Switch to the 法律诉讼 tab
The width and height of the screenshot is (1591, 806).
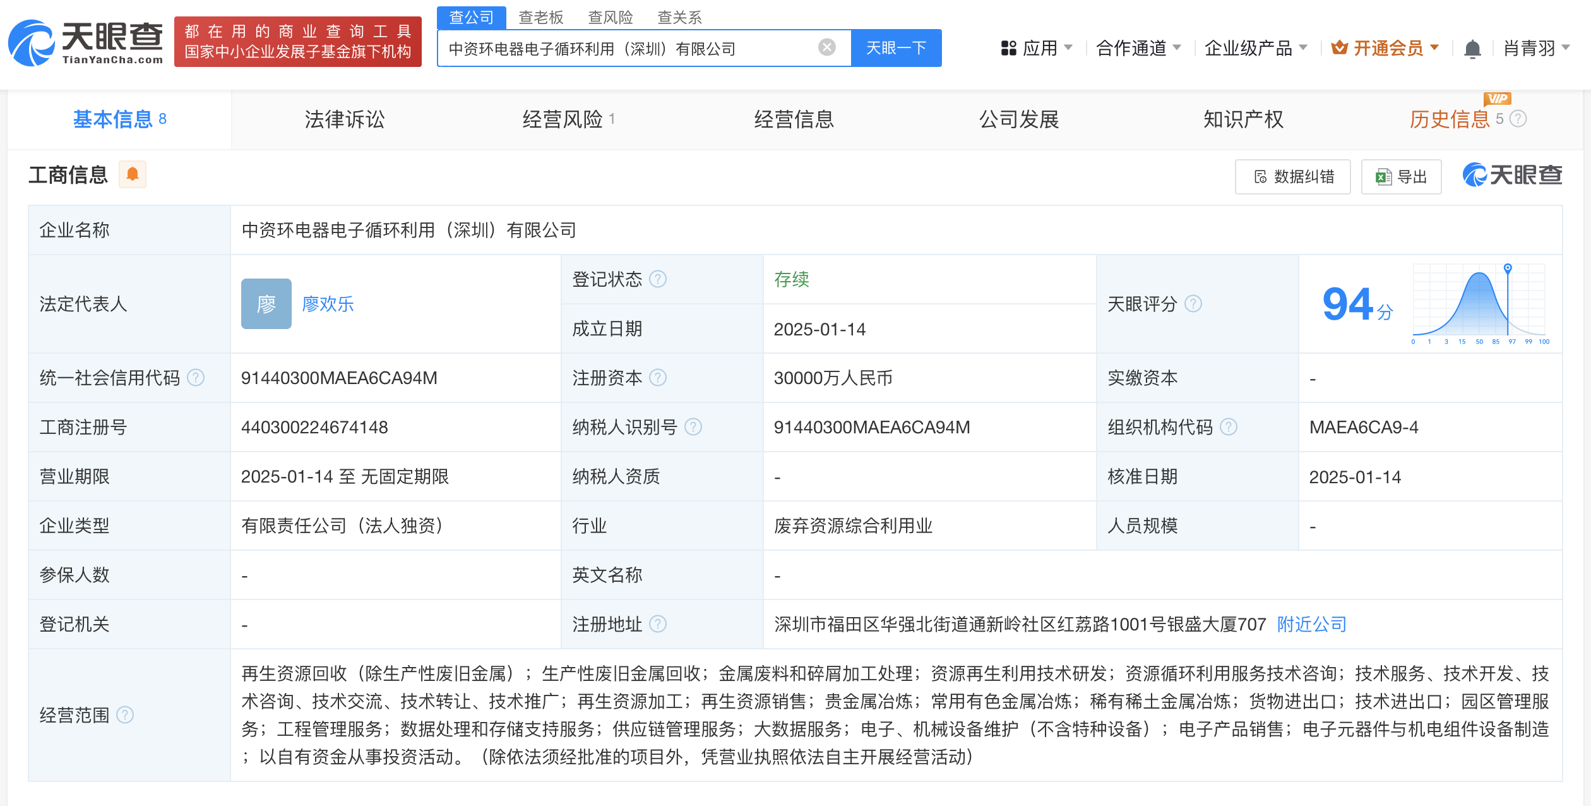(x=344, y=119)
